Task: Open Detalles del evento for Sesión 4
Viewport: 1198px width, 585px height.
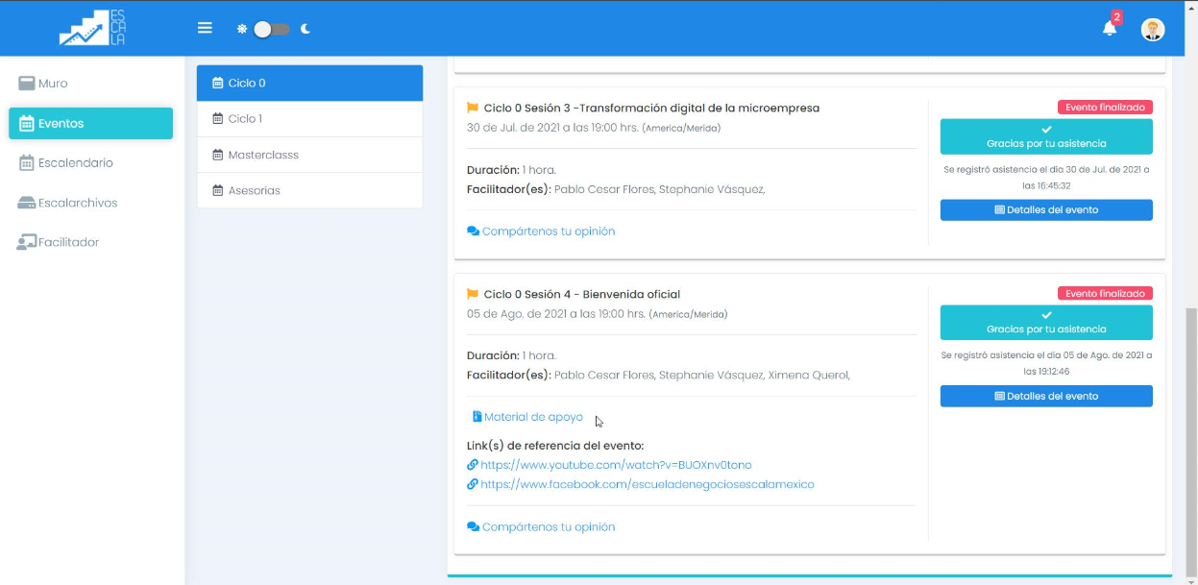Action: 1045,396
